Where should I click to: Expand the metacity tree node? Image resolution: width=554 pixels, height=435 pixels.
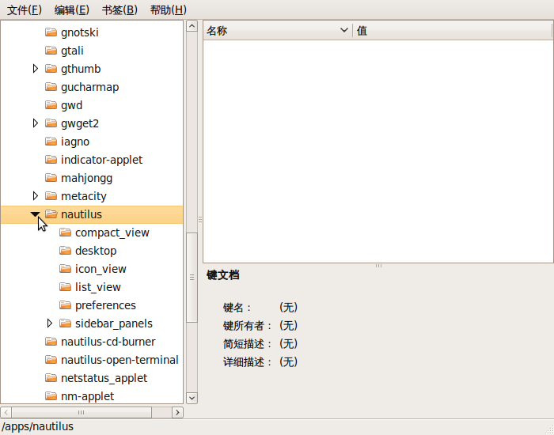click(x=36, y=196)
